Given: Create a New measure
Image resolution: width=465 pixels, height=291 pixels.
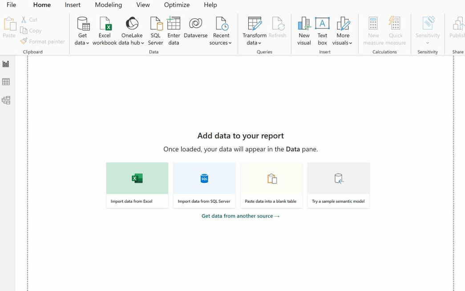Looking at the screenshot, I should pyautogui.click(x=373, y=31).
